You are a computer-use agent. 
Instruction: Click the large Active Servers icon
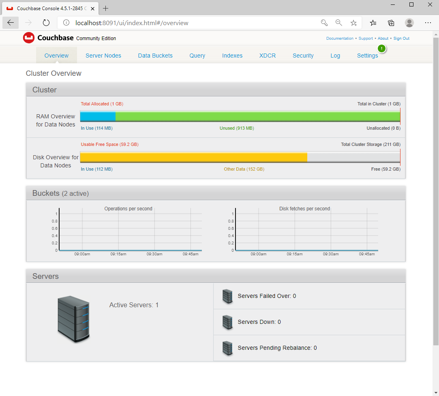73,319
